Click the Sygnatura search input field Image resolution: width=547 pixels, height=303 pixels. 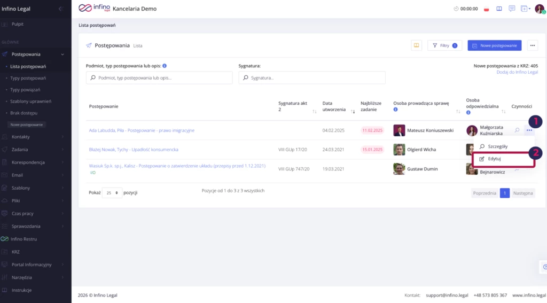(312, 77)
